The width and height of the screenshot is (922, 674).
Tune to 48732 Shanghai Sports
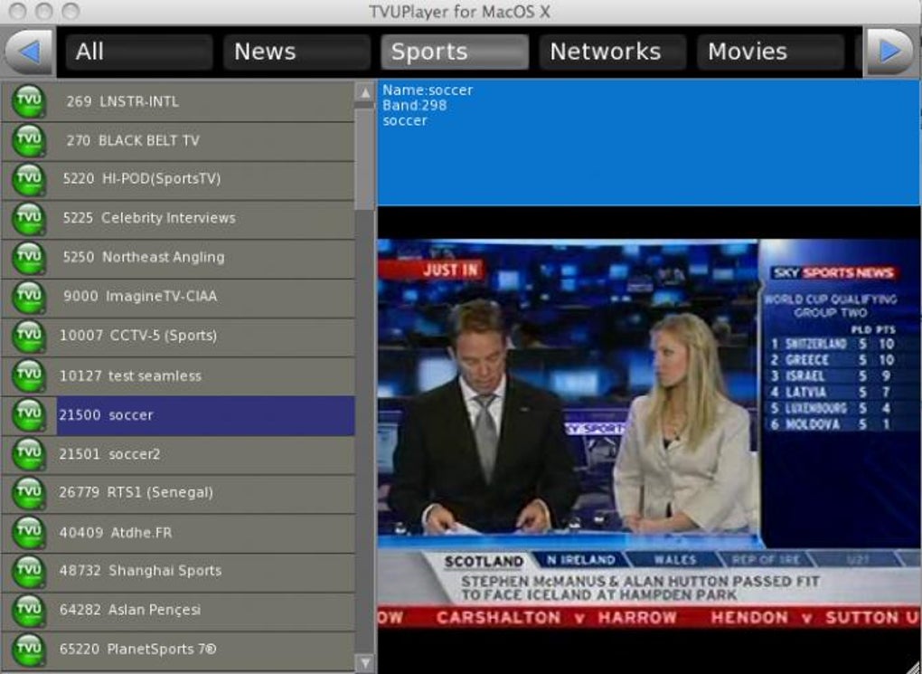[178, 571]
